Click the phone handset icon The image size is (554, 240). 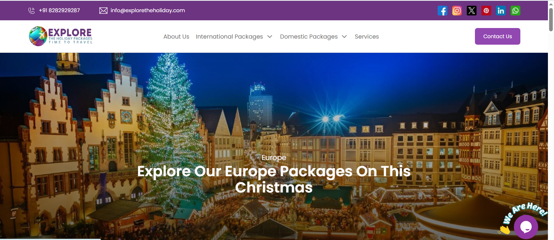point(32,11)
